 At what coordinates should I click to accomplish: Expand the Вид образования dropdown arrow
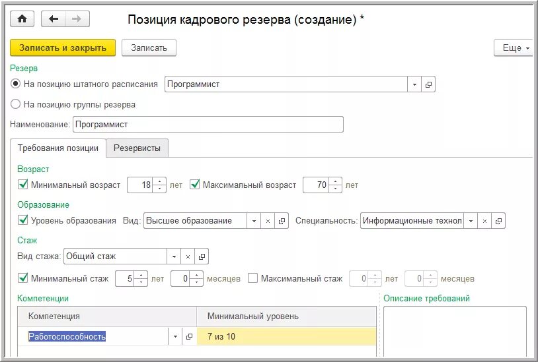click(254, 221)
